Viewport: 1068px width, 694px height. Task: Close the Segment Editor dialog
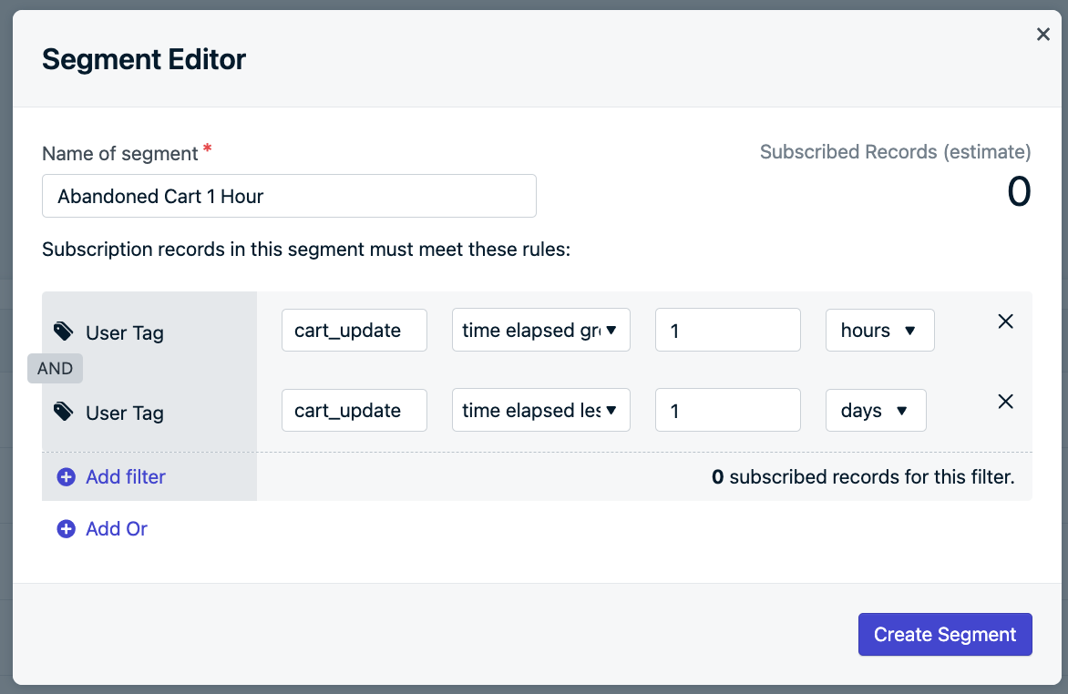pyautogui.click(x=1043, y=35)
